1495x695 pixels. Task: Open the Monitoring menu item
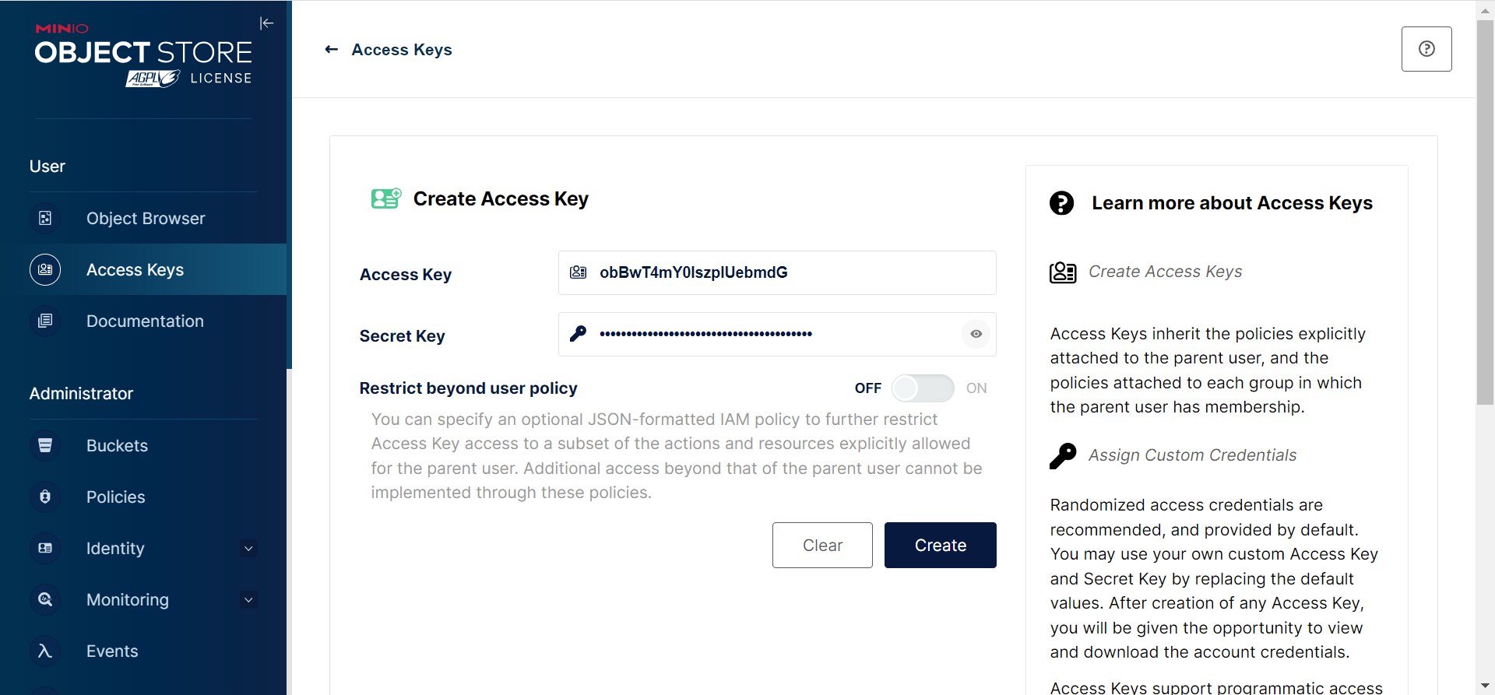128,600
